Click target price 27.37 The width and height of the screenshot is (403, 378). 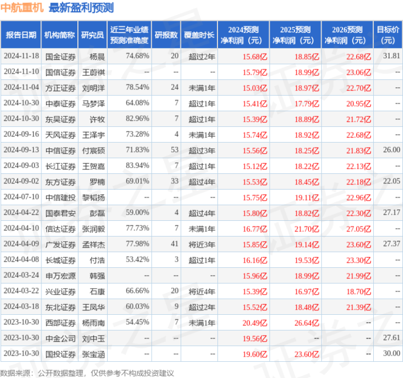click(391, 244)
